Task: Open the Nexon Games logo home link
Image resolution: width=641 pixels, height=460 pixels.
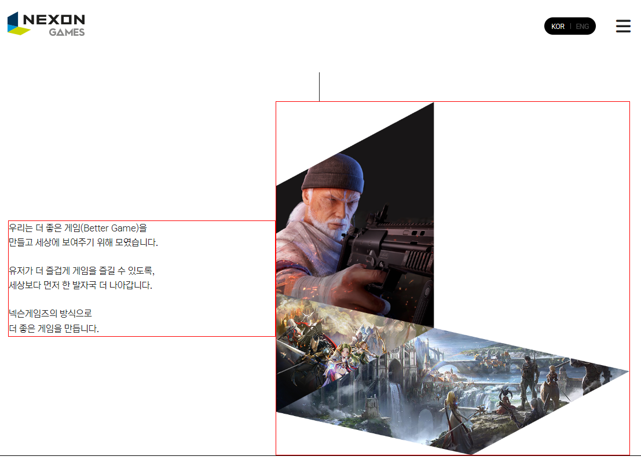Action: point(46,24)
